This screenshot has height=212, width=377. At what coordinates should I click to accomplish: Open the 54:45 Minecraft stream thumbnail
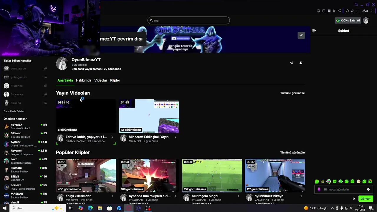click(149, 116)
